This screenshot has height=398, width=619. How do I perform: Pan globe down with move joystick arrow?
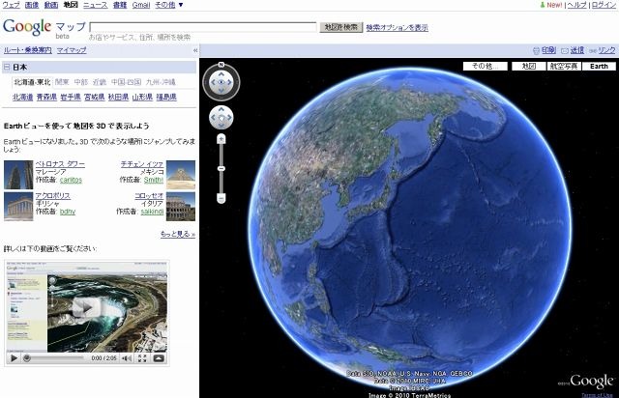click(221, 125)
